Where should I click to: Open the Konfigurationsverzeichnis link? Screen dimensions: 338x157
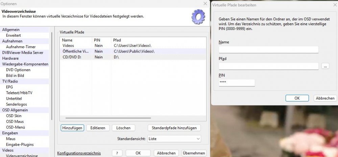pos(79,153)
